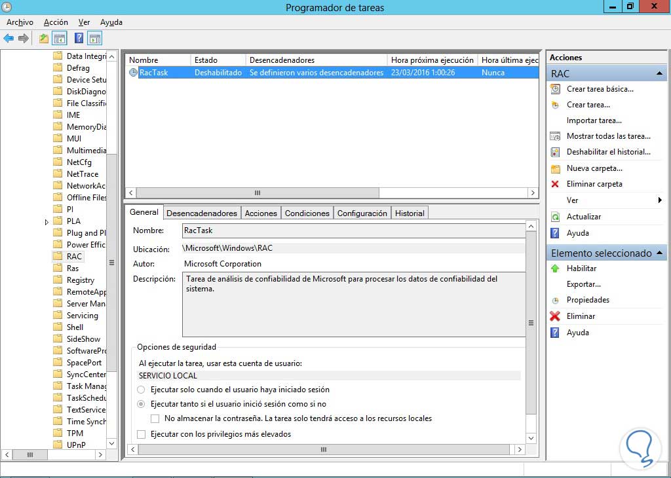
Task: Switch to the Desencadenadores tab
Action: click(202, 213)
